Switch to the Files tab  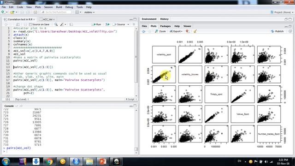click(144, 26)
